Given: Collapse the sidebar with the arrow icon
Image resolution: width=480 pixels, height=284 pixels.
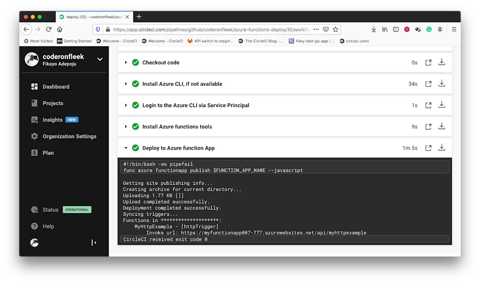Looking at the screenshot, I should (94, 242).
